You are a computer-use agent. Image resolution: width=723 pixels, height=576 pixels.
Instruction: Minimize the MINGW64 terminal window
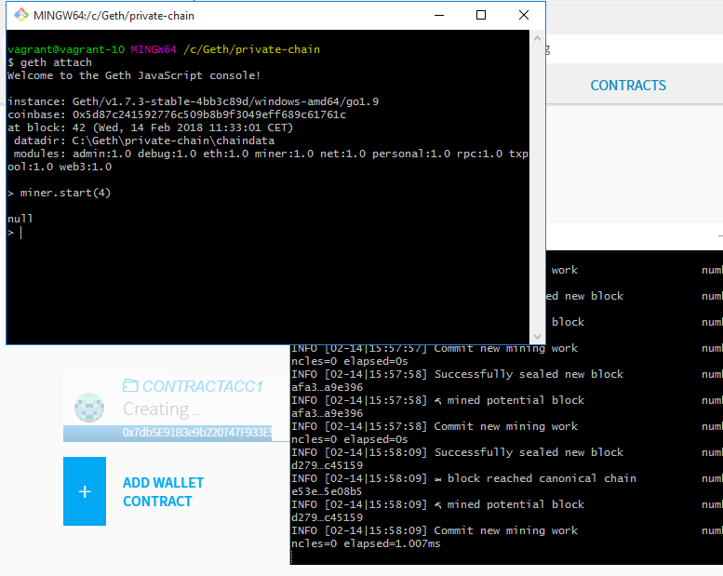coord(439,15)
